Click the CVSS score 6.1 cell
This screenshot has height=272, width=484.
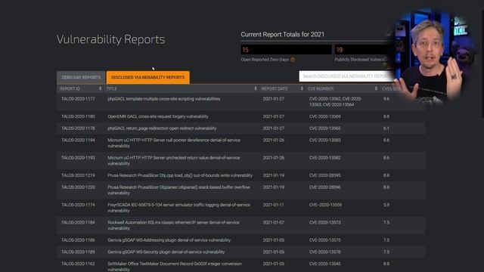[386, 128]
